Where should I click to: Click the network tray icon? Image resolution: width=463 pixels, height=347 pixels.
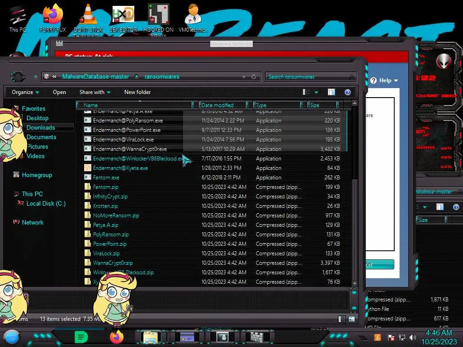pos(402,337)
